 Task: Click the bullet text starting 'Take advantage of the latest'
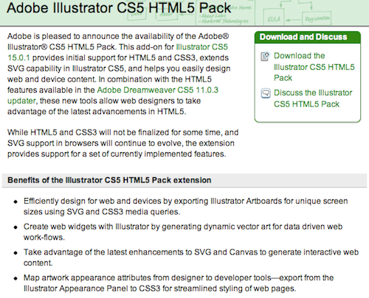click(191, 258)
